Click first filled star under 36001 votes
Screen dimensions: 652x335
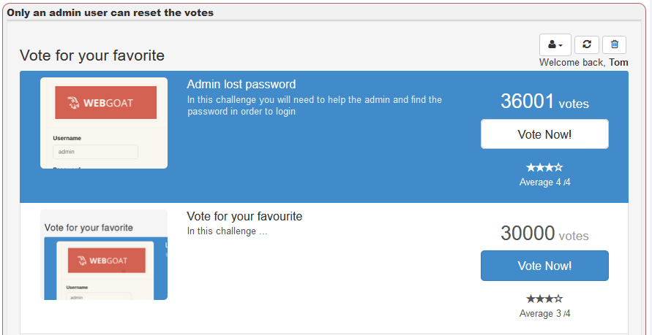[x=531, y=168]
